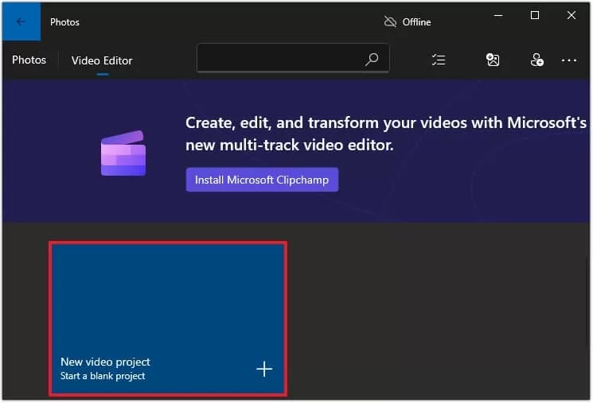Open the Import photos icon
593x403 pixels.
[x=493, y=60]
